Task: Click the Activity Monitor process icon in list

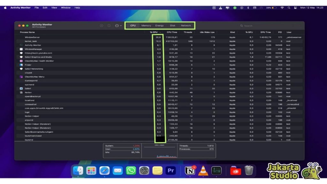Action: [21, 45]
